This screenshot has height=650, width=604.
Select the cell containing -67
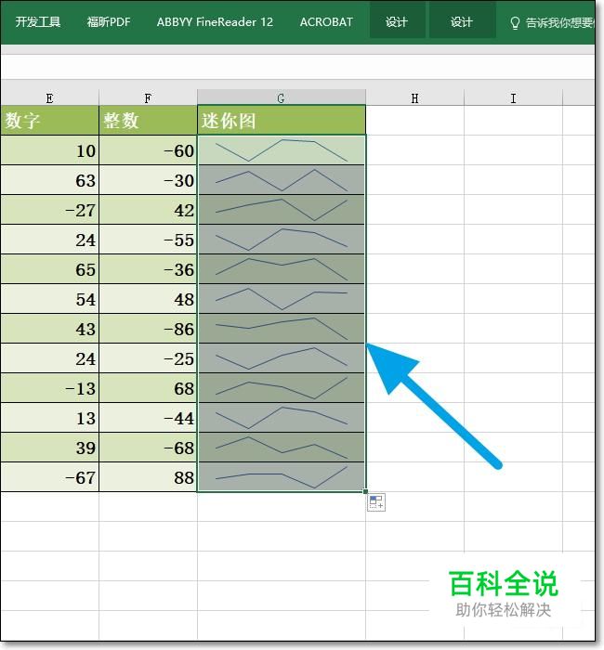[x=50, y=477]
